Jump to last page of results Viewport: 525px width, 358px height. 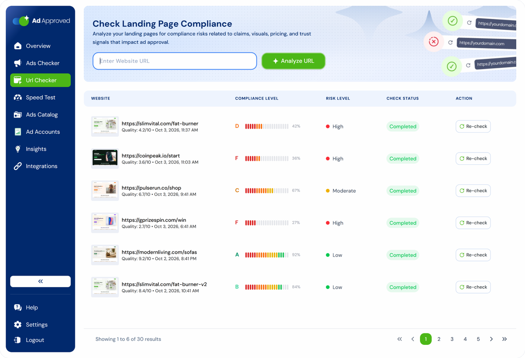(x=504, y=339)
